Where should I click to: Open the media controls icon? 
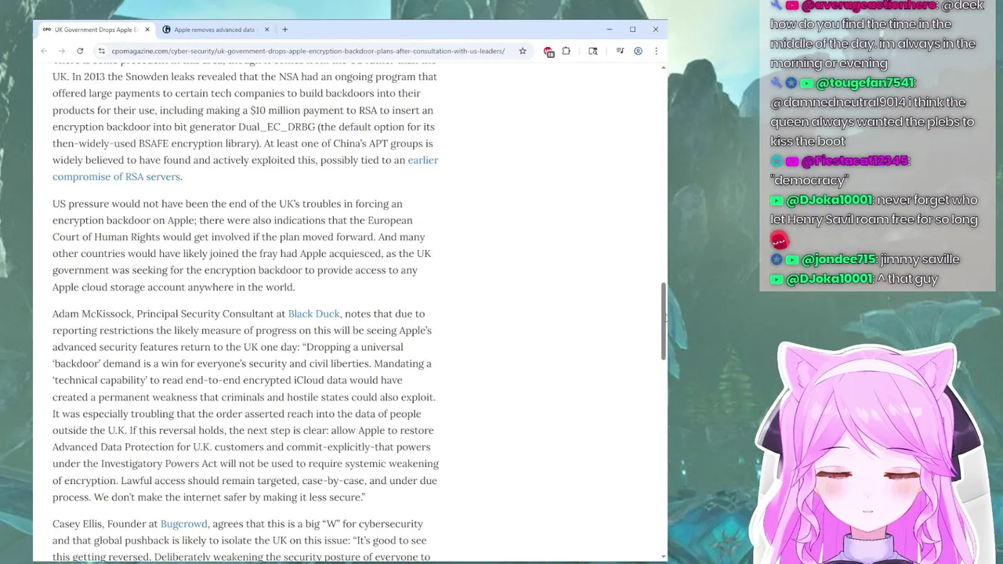click(619, 51)
